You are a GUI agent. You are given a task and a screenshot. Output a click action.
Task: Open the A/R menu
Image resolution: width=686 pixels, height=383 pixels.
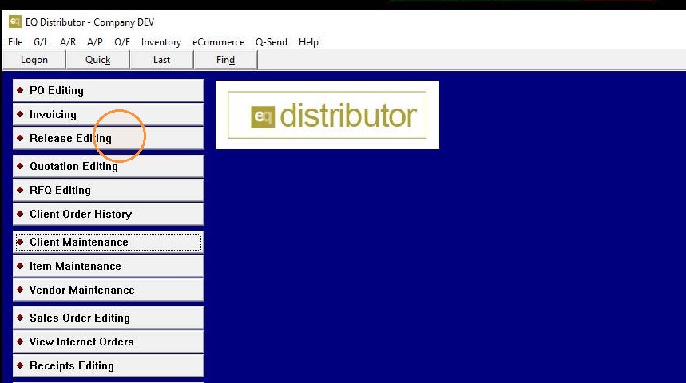coord(68,42)
